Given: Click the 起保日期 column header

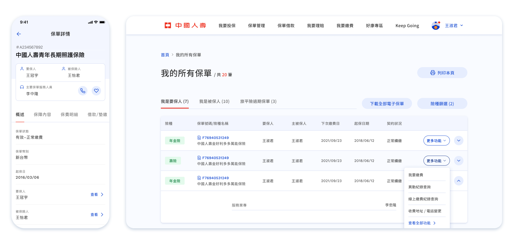Looking at the screenshot, I should tap(362, 124).
